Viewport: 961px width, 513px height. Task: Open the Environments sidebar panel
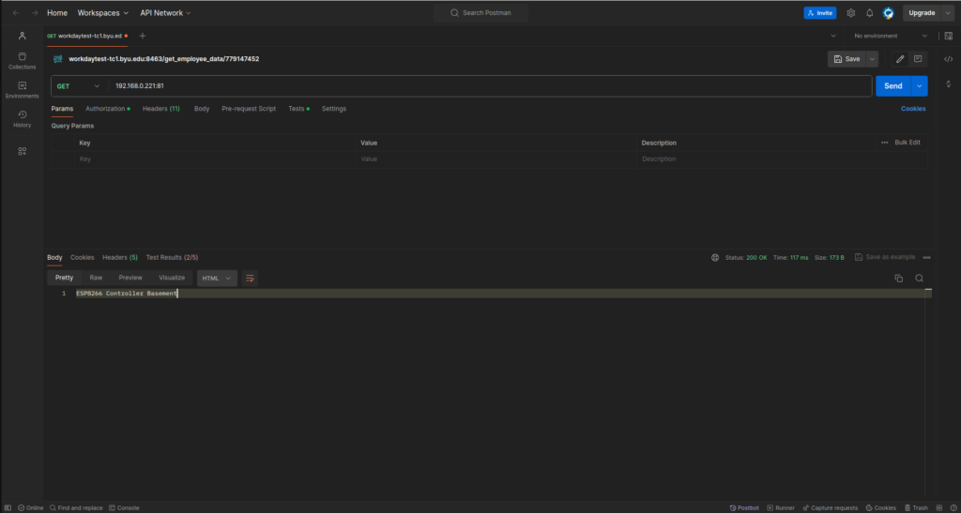23,90
